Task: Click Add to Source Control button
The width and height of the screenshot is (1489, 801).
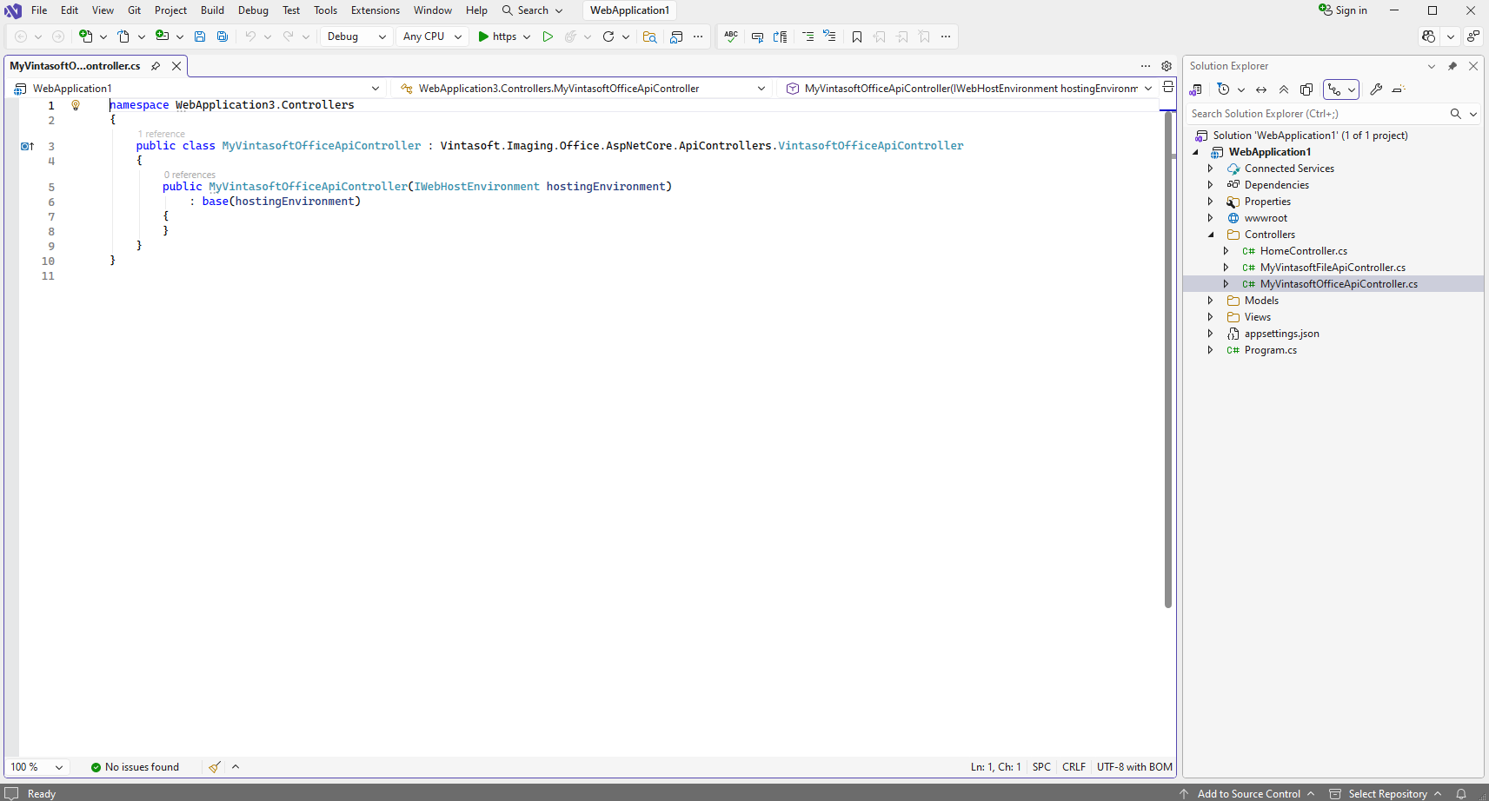Action: (x=1248, y=793)
